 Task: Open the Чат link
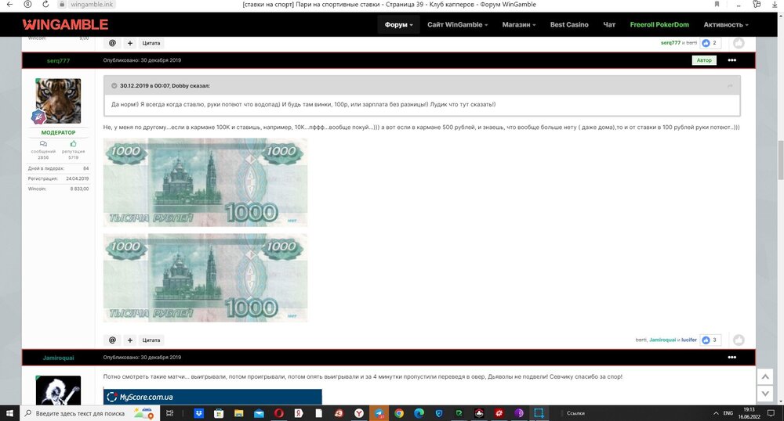pos(609,24)
